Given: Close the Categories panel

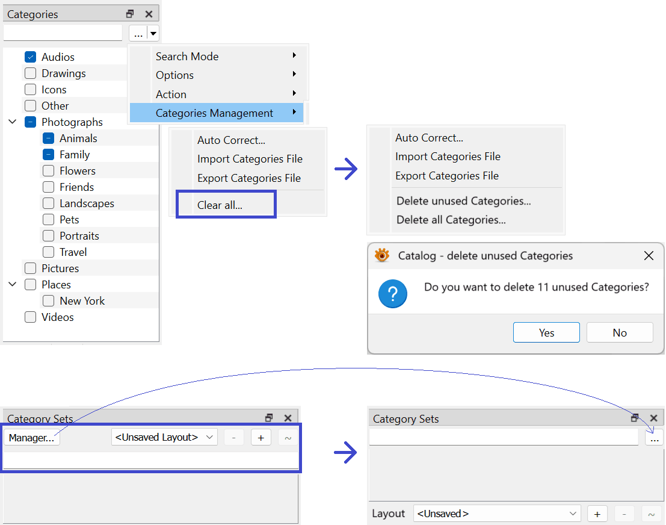Looking at the screenshot, I should pyautogui.click(x=149, y=14).
